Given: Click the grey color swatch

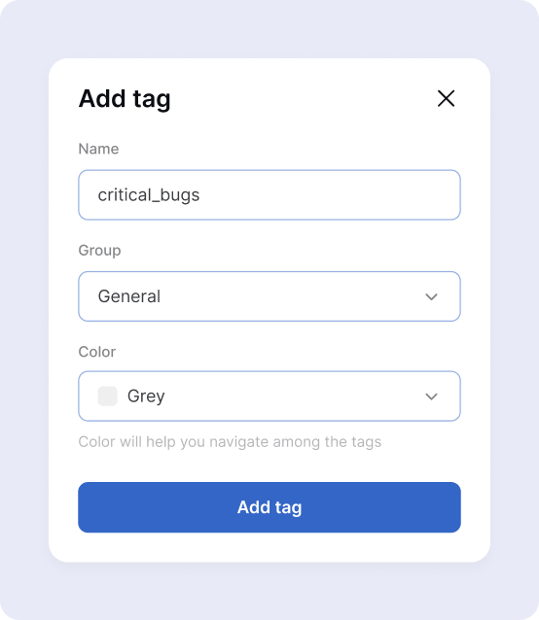Looking at the screenshot, I should tap(108, 396).
